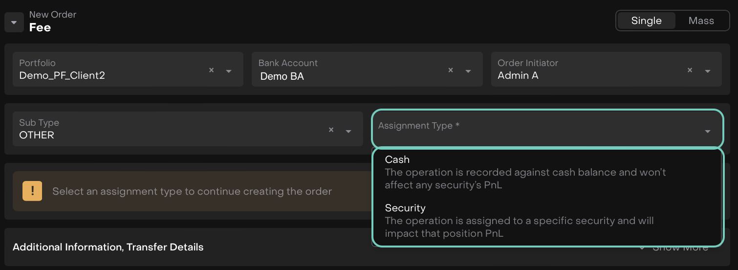
Task: Expand the Sub Type dropdown arrow
Action: tap(348, 131)
